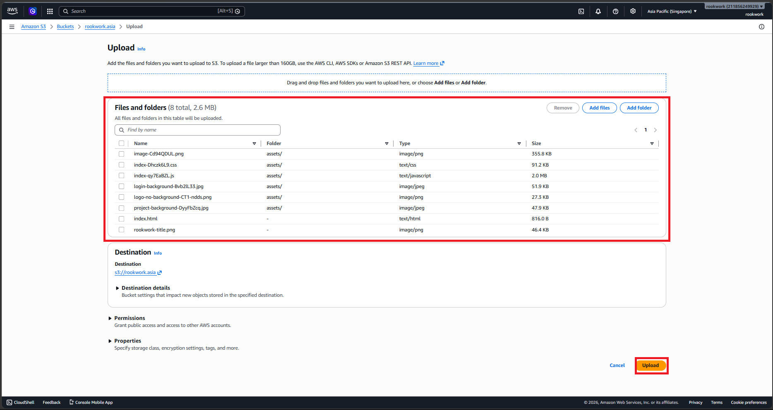Go to previous page arrow in table
This screenshot has height=410, width=773.
(636, 130)
